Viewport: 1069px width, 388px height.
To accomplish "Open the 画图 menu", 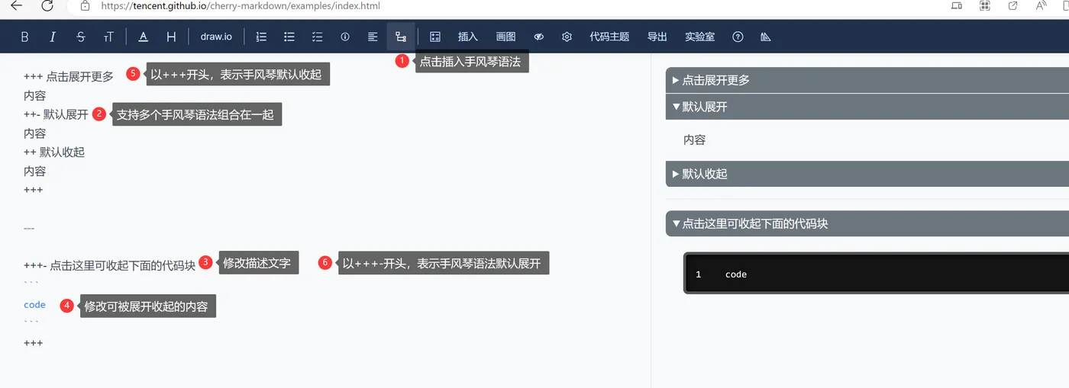I will pyautogui.click(x=505, y=37).
